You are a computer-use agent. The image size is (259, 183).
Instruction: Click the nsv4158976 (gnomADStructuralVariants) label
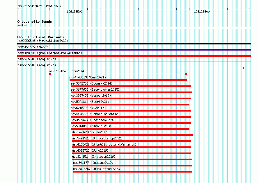point(50,53)
